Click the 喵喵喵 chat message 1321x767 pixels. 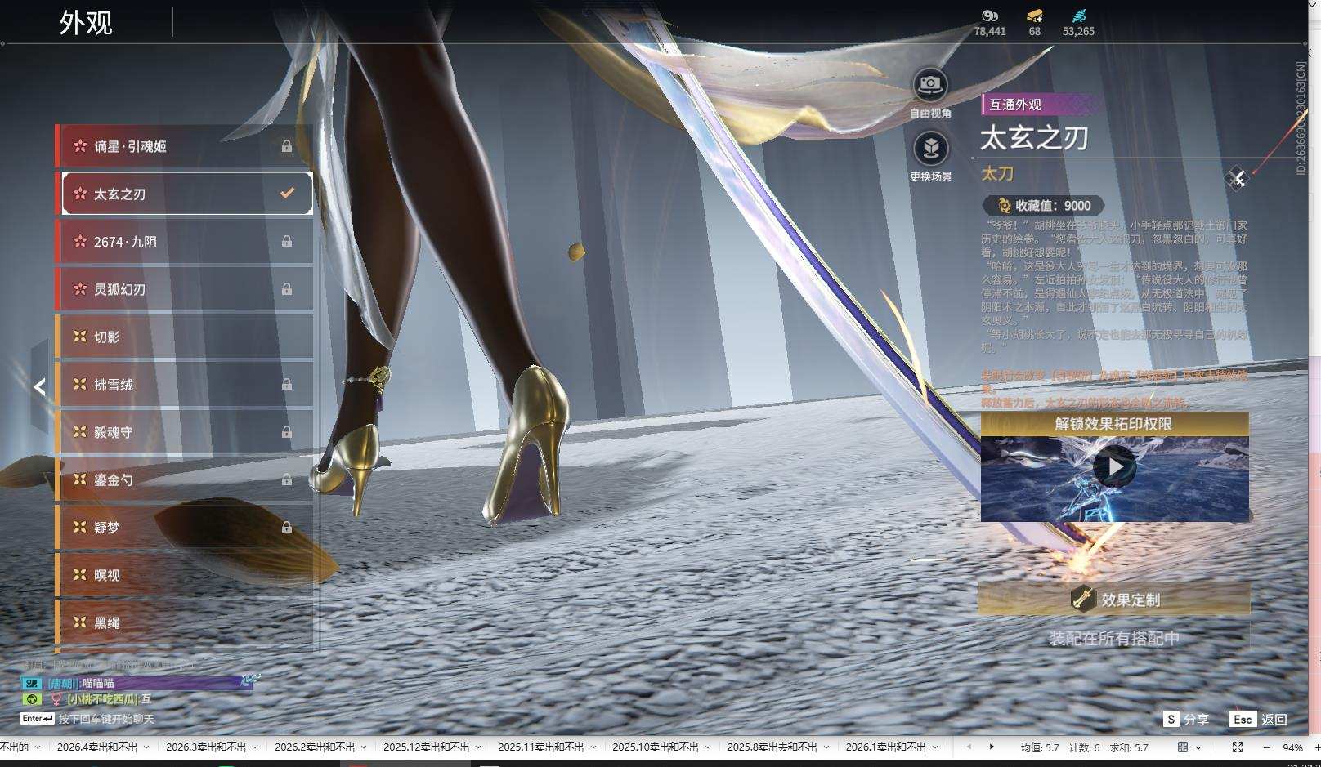click(98, 683)
